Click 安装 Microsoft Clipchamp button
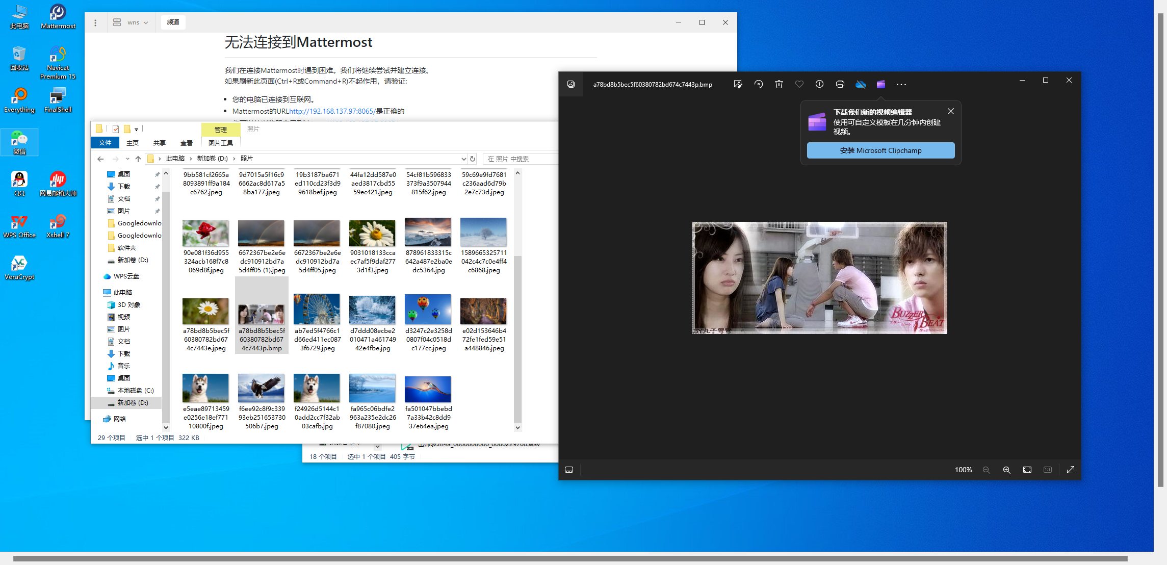 [x=880, y=150]
